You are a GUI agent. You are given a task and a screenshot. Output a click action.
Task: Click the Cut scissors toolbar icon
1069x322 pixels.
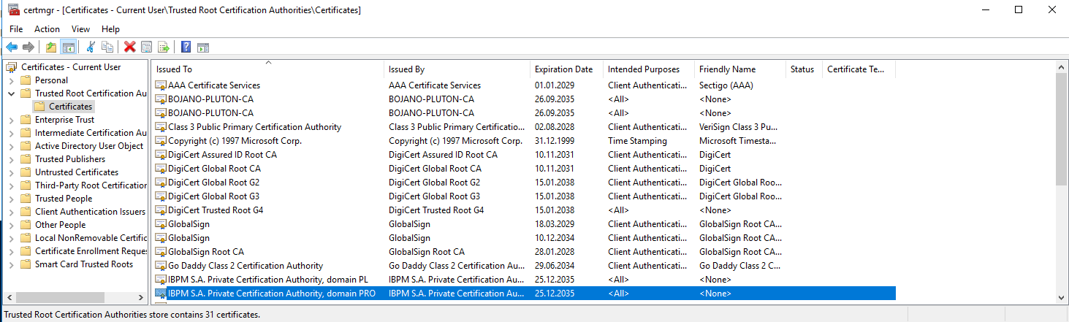pos(91,47)
